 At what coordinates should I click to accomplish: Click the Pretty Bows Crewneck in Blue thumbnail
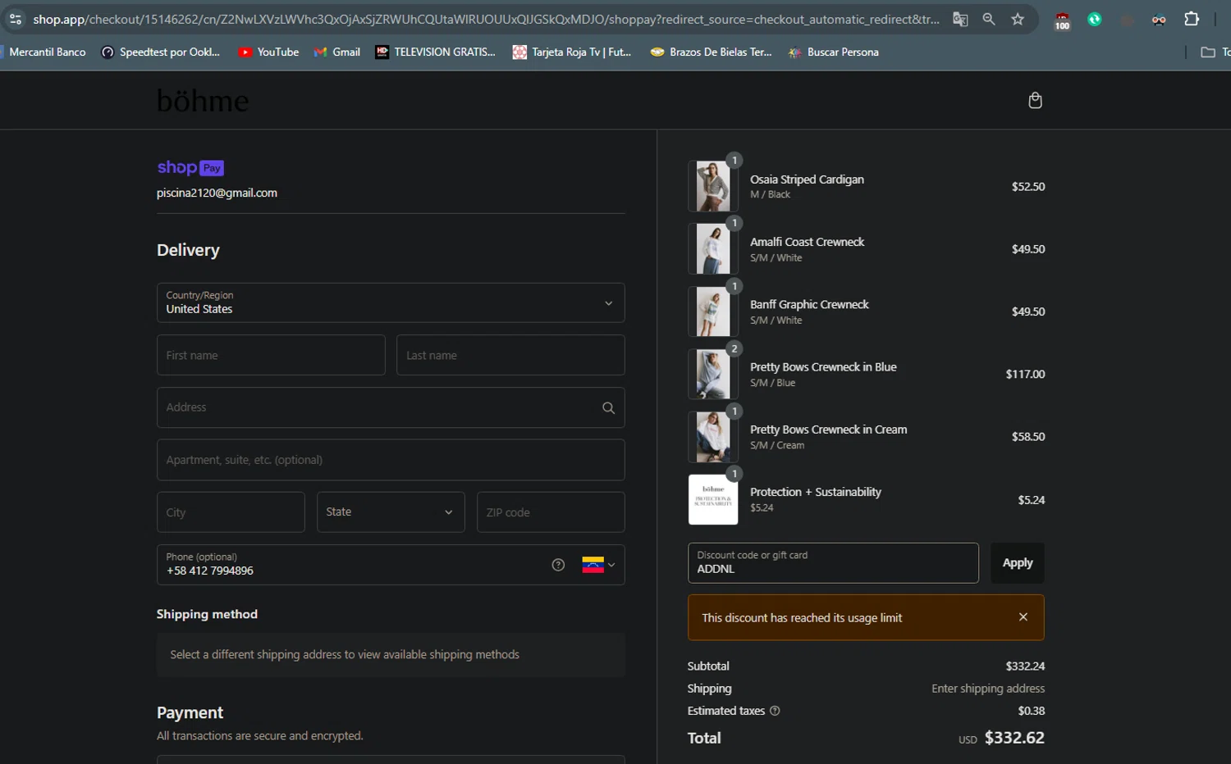pyautogui.click(x=712, y=375)
